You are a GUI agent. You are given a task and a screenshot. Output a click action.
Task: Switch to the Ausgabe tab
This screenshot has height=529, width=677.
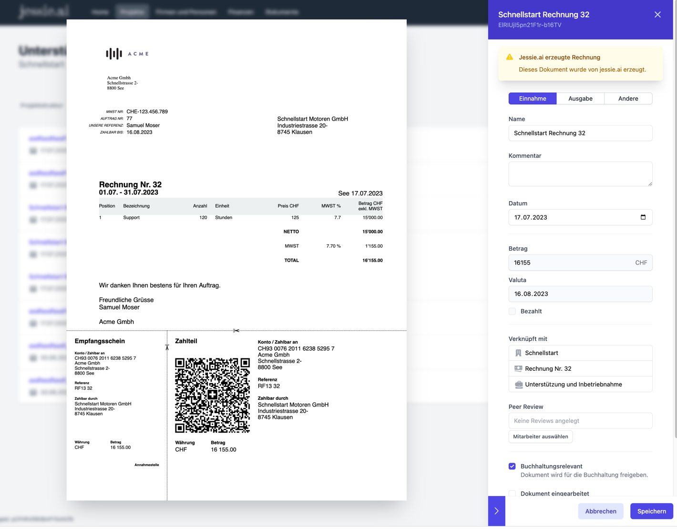click(580, 99)
